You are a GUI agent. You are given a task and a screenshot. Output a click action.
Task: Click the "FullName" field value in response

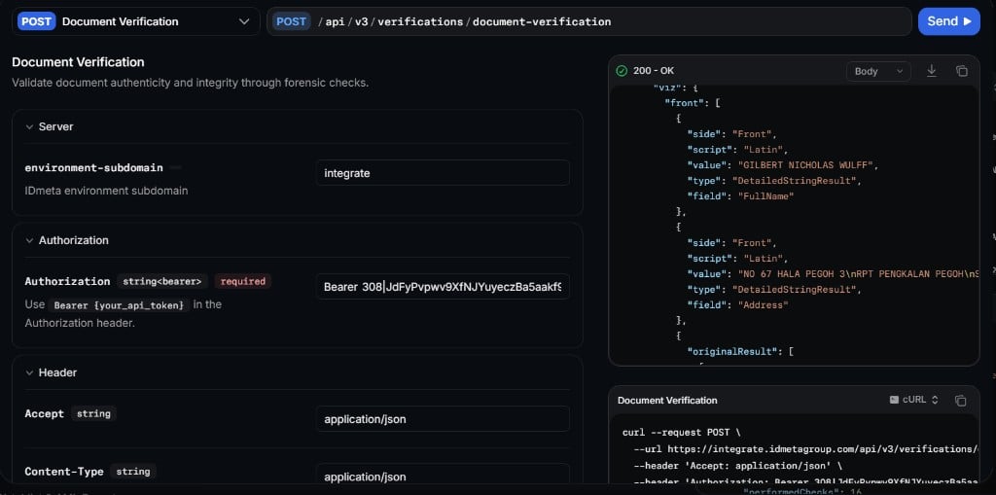[x=766, y=196]
